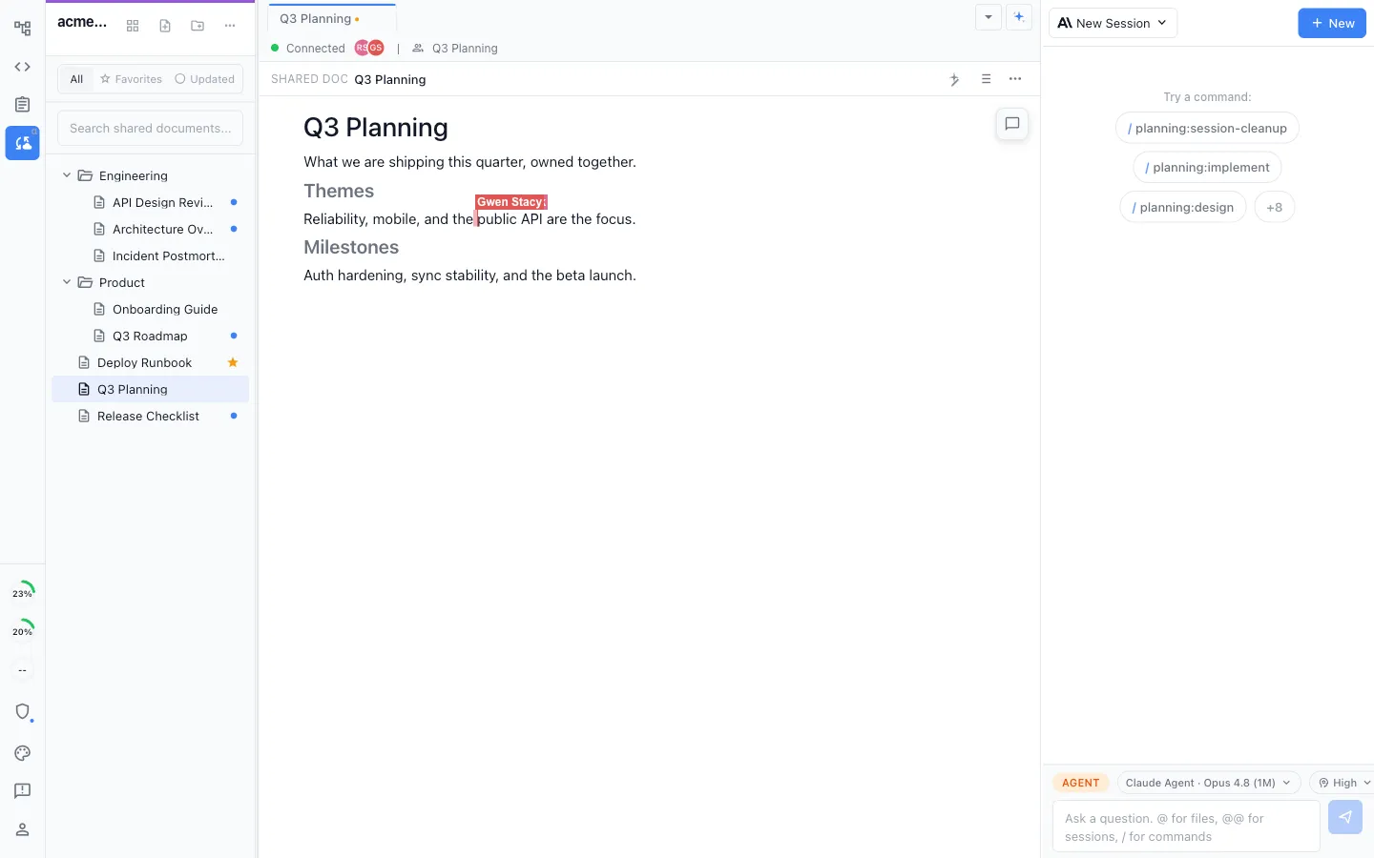Click the new folder icon in header
The width and height of the screenshot is (1374, 858).
pos(198,26)
